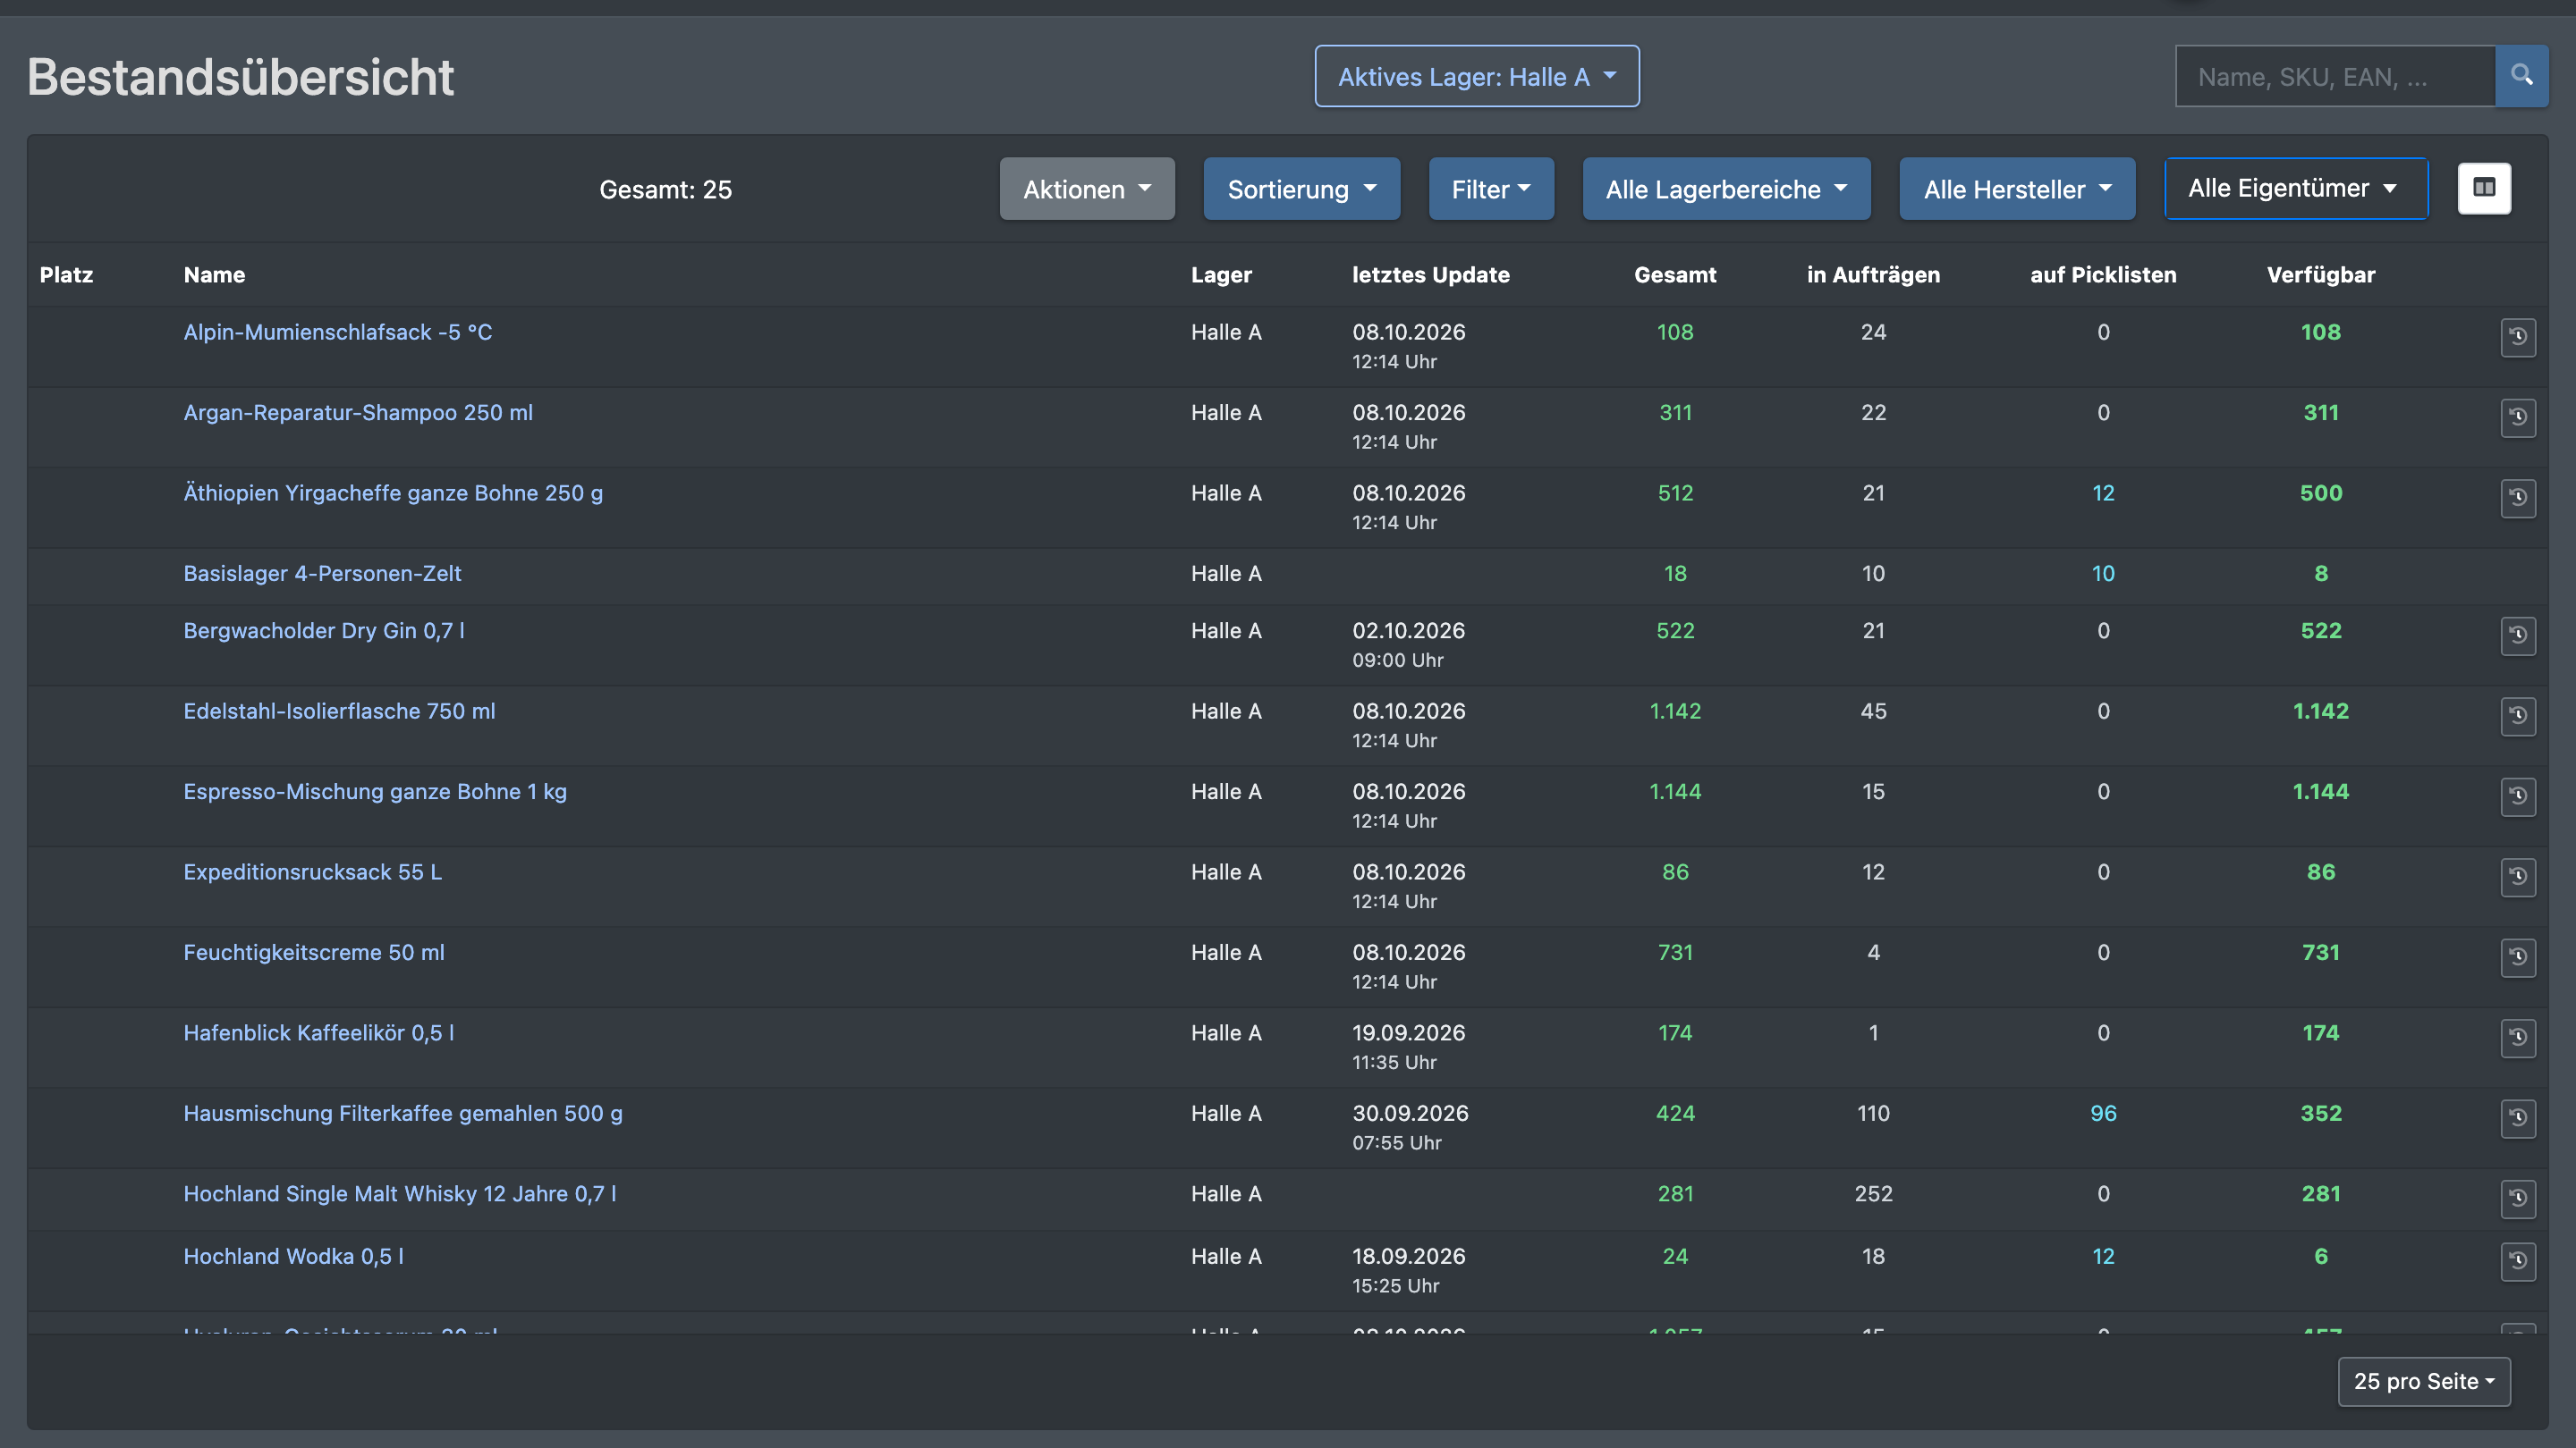Open history for Hafenblick Kaffeelikör row
2576x1448 pixels.
click(x=2518, y=1037)
